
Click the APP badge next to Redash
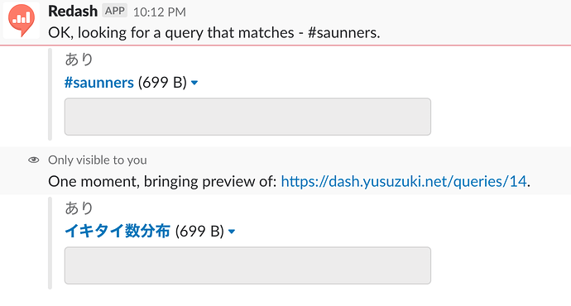click(115, 11)
